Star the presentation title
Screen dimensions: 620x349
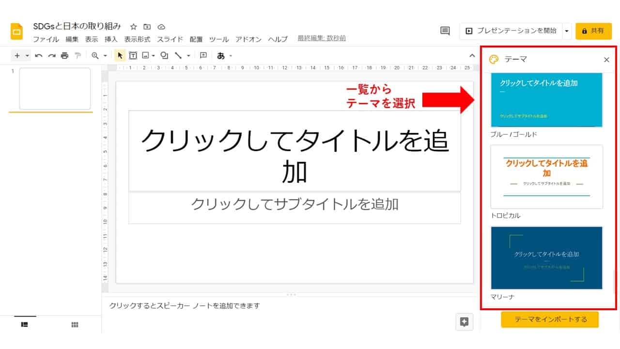(134, 27)
